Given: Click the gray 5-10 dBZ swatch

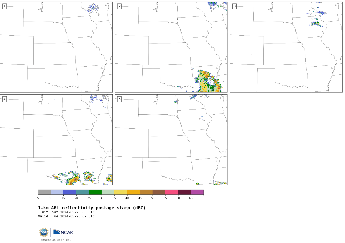Looking at the screenshot, I should [x=44, y=192].
